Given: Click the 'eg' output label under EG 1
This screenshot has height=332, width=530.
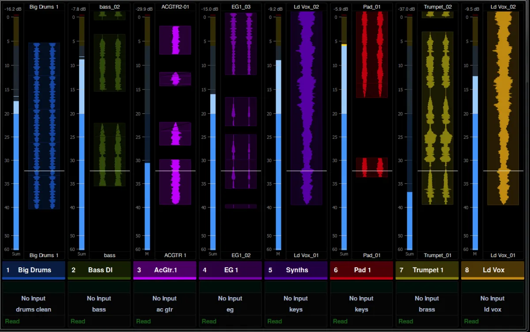Looking at the screenshot, I should pyautogui.click(x=230, y=310).
